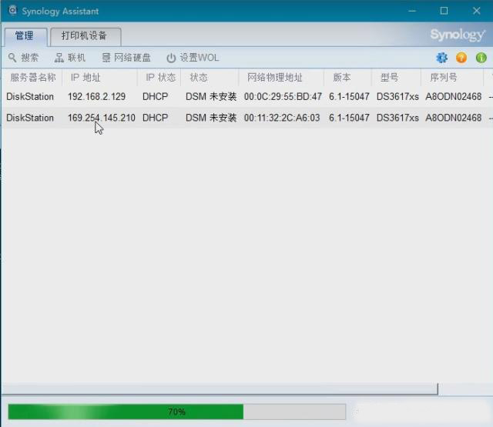
Task: Click the 搜索 search toolbar button
Action: point(23,58)
